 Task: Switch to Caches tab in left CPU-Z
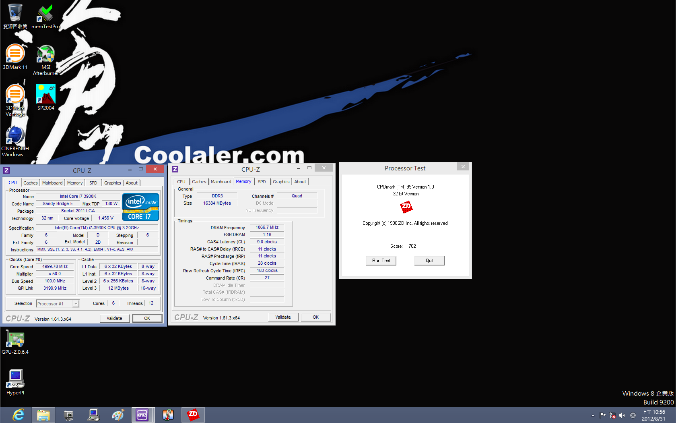[x=30, y=183]
